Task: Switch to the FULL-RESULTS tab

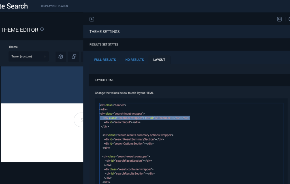Action: 105,60
